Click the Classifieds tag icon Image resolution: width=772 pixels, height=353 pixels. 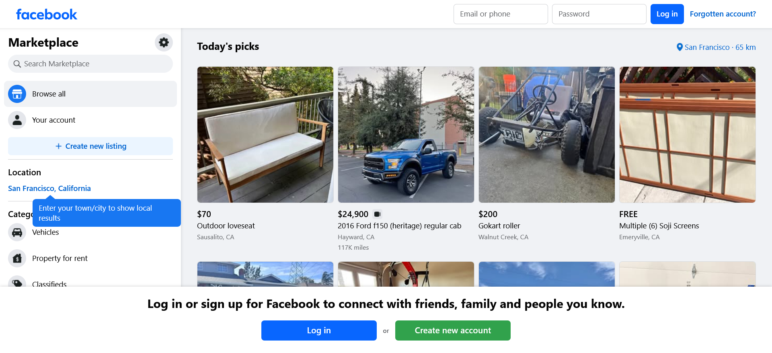(17, 283)
